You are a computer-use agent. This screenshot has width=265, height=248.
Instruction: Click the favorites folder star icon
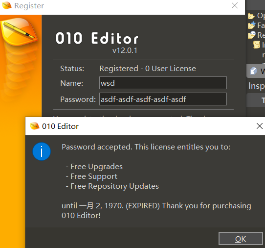click(x=252, y=25)
